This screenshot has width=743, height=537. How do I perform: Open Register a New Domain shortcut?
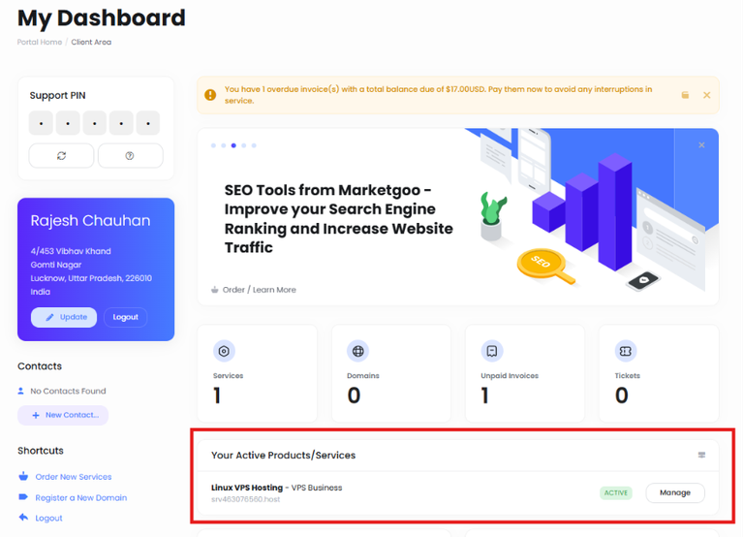pyautogui.click(x=81, y=497)
